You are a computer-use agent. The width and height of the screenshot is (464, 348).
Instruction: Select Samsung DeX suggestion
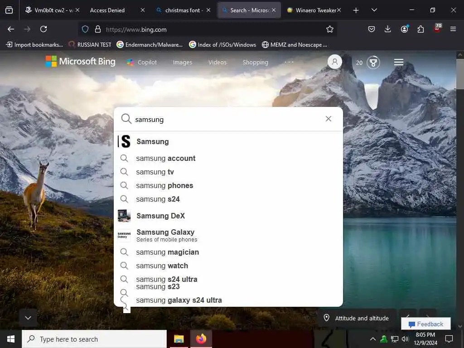point(228,216)
